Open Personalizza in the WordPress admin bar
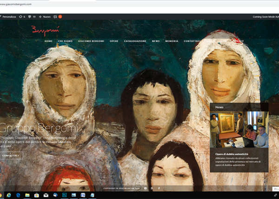 pyautogui.click(x=9, y=17)
